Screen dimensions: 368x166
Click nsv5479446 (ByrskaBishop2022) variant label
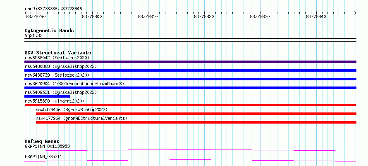pos(72,110)
